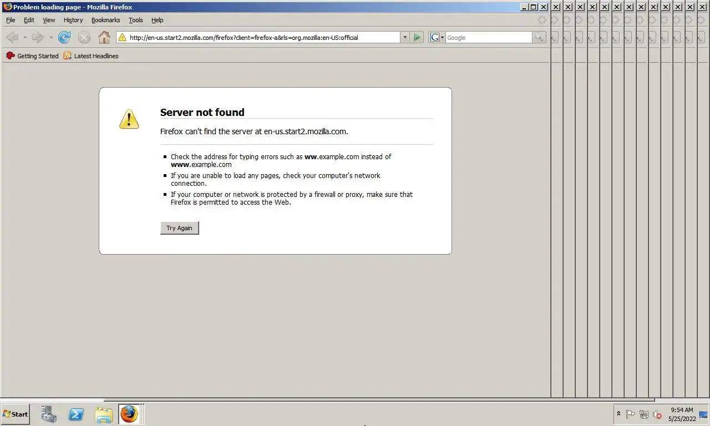Click the network status tray icon
Viewport: 710px width, 426px height.
coord(644,414)
